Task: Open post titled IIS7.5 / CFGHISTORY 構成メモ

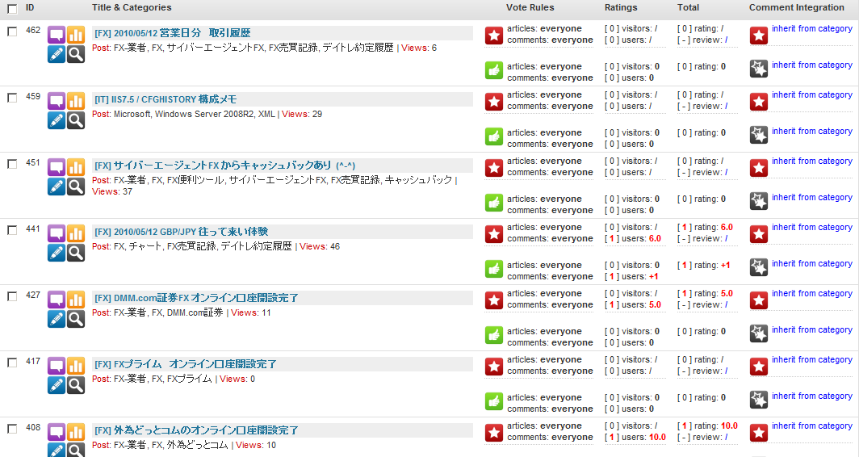Action: (166, 99)
